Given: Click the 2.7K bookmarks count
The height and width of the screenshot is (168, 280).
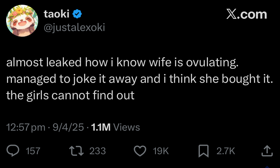Looking at the screenshot, I should (226, 151).
